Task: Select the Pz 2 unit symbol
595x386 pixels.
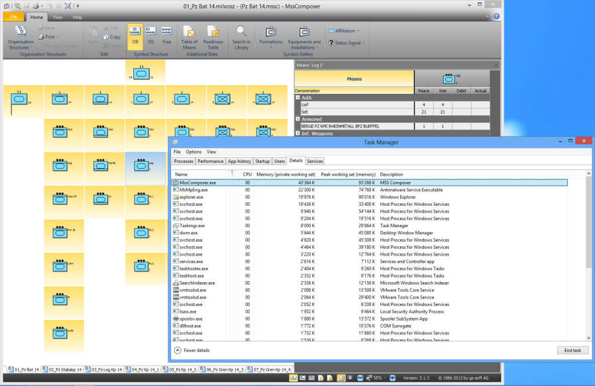Action: pyautogui.click(x=141, y=232)
